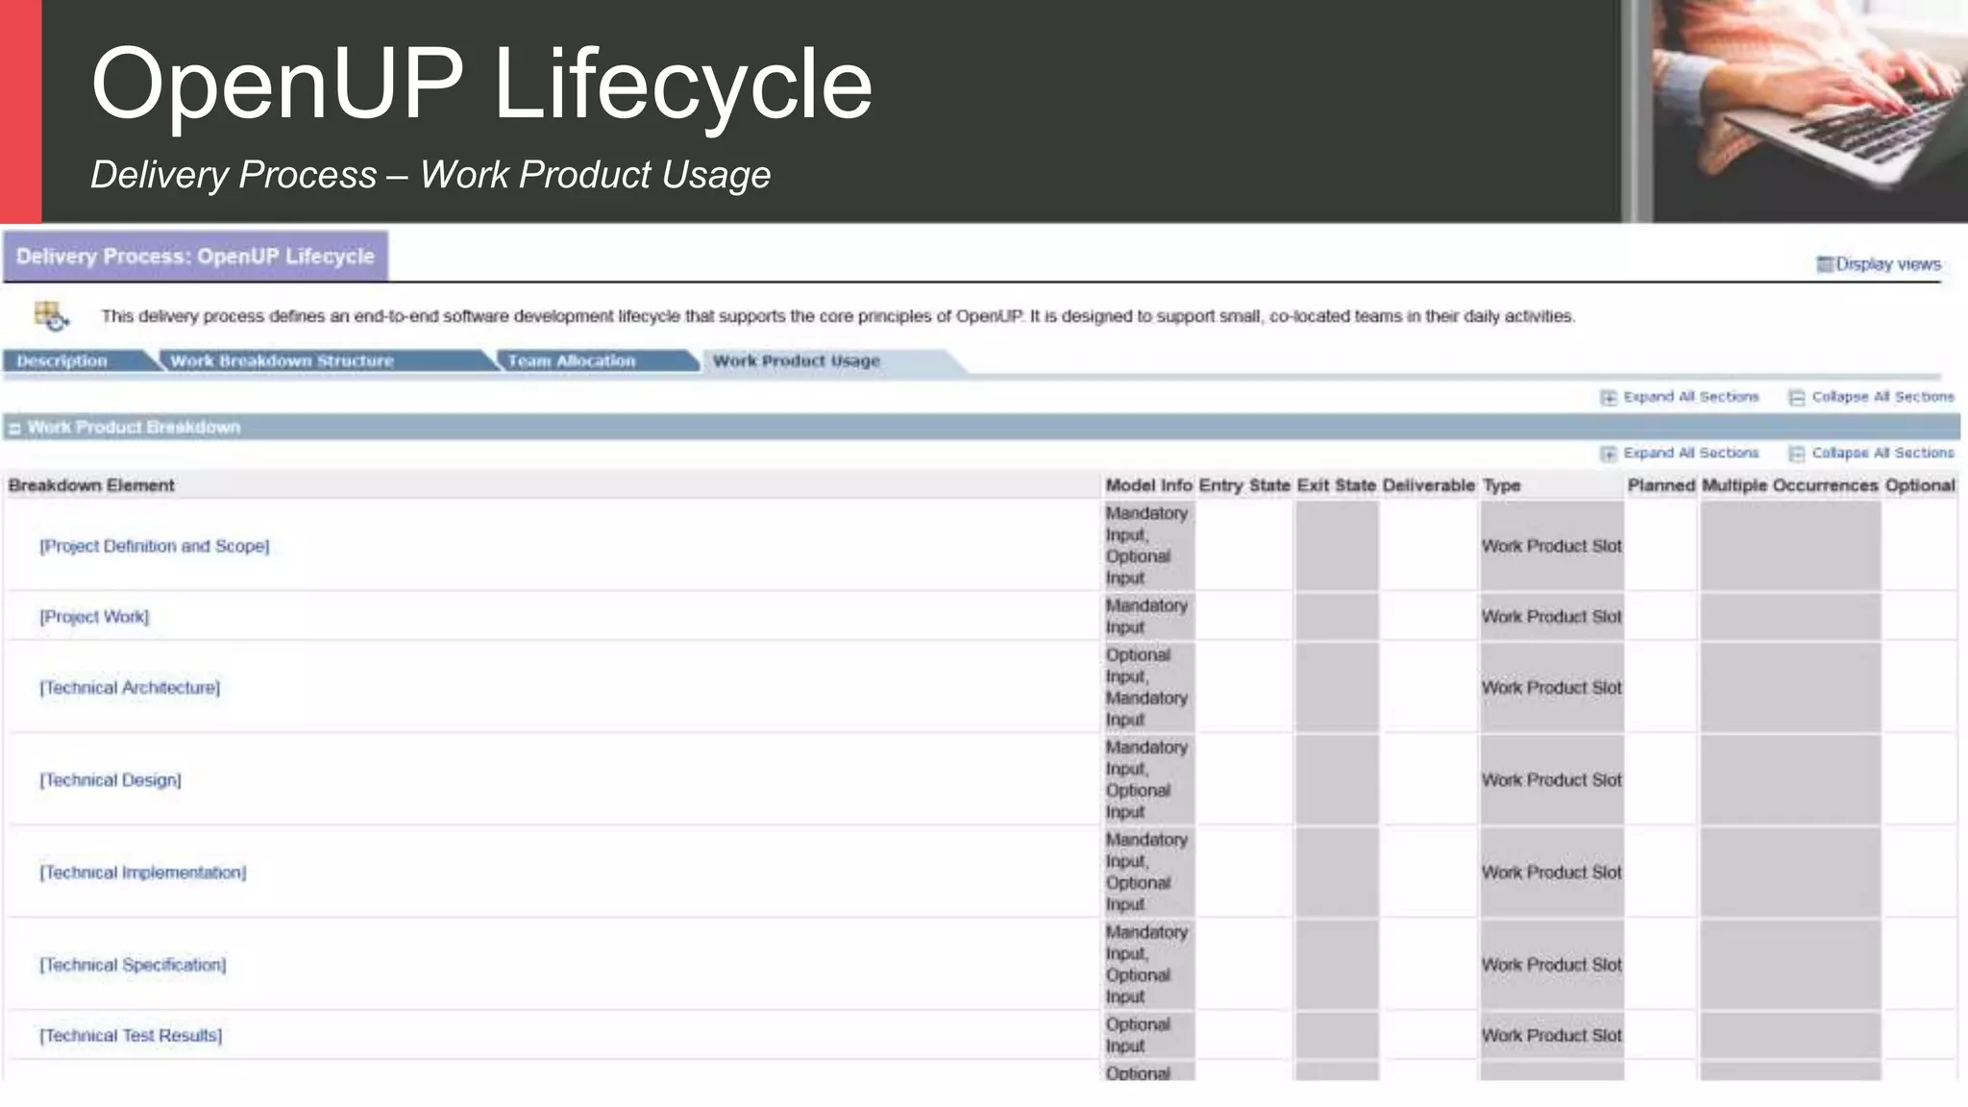Switch to the Description tab
Image resolution: width=1968 pixels, height=1107 pixels.
click(61, 361)
